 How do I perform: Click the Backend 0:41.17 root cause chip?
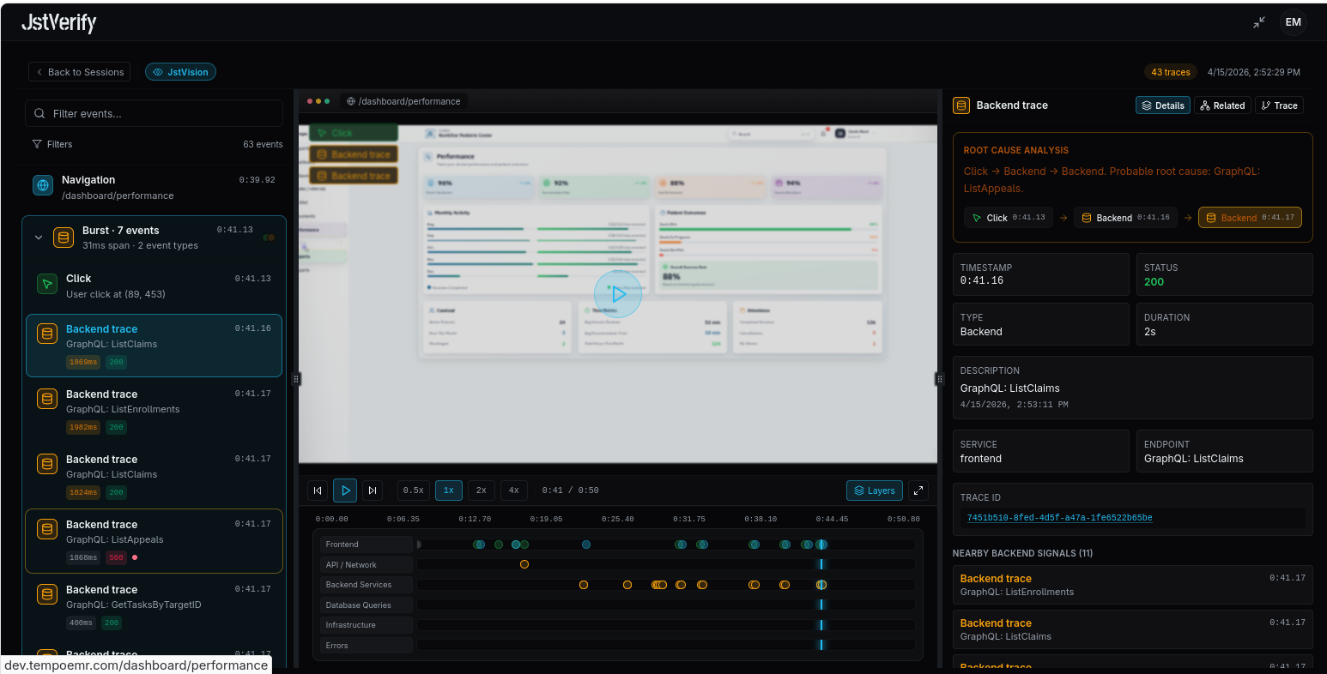click(1250, 218)
